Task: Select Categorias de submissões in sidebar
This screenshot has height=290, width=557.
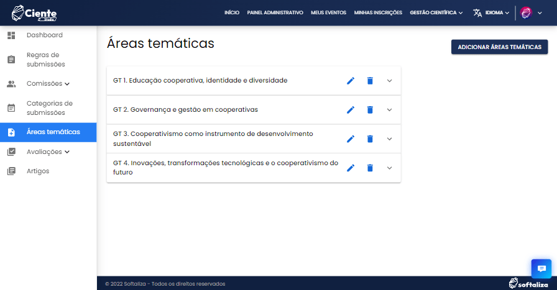Action: pyautogui.click(x=48, y=108)
